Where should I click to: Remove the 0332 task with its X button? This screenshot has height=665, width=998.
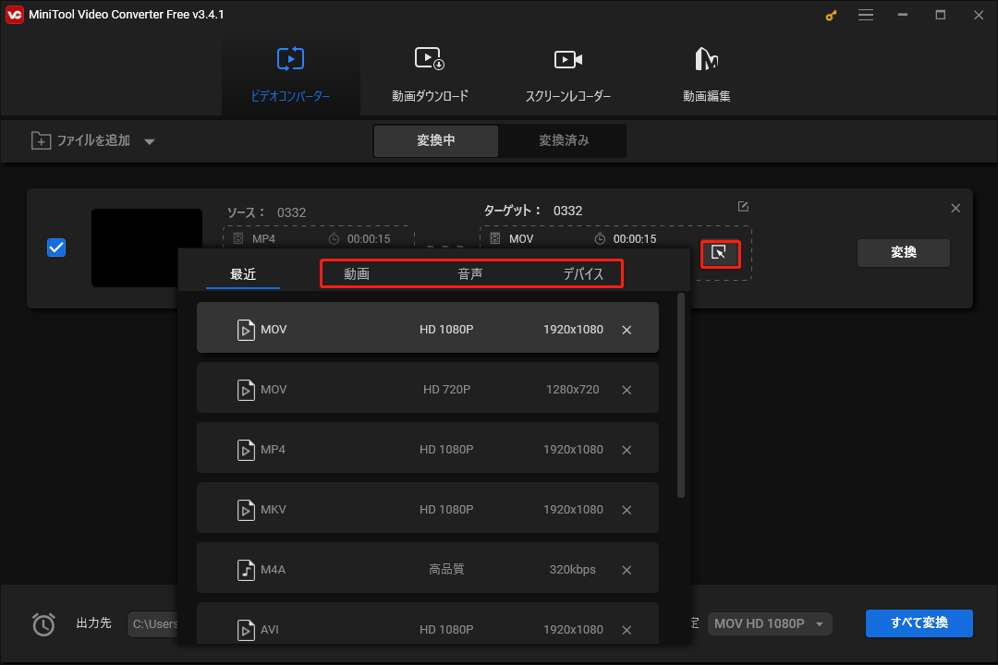pos(955,208)
